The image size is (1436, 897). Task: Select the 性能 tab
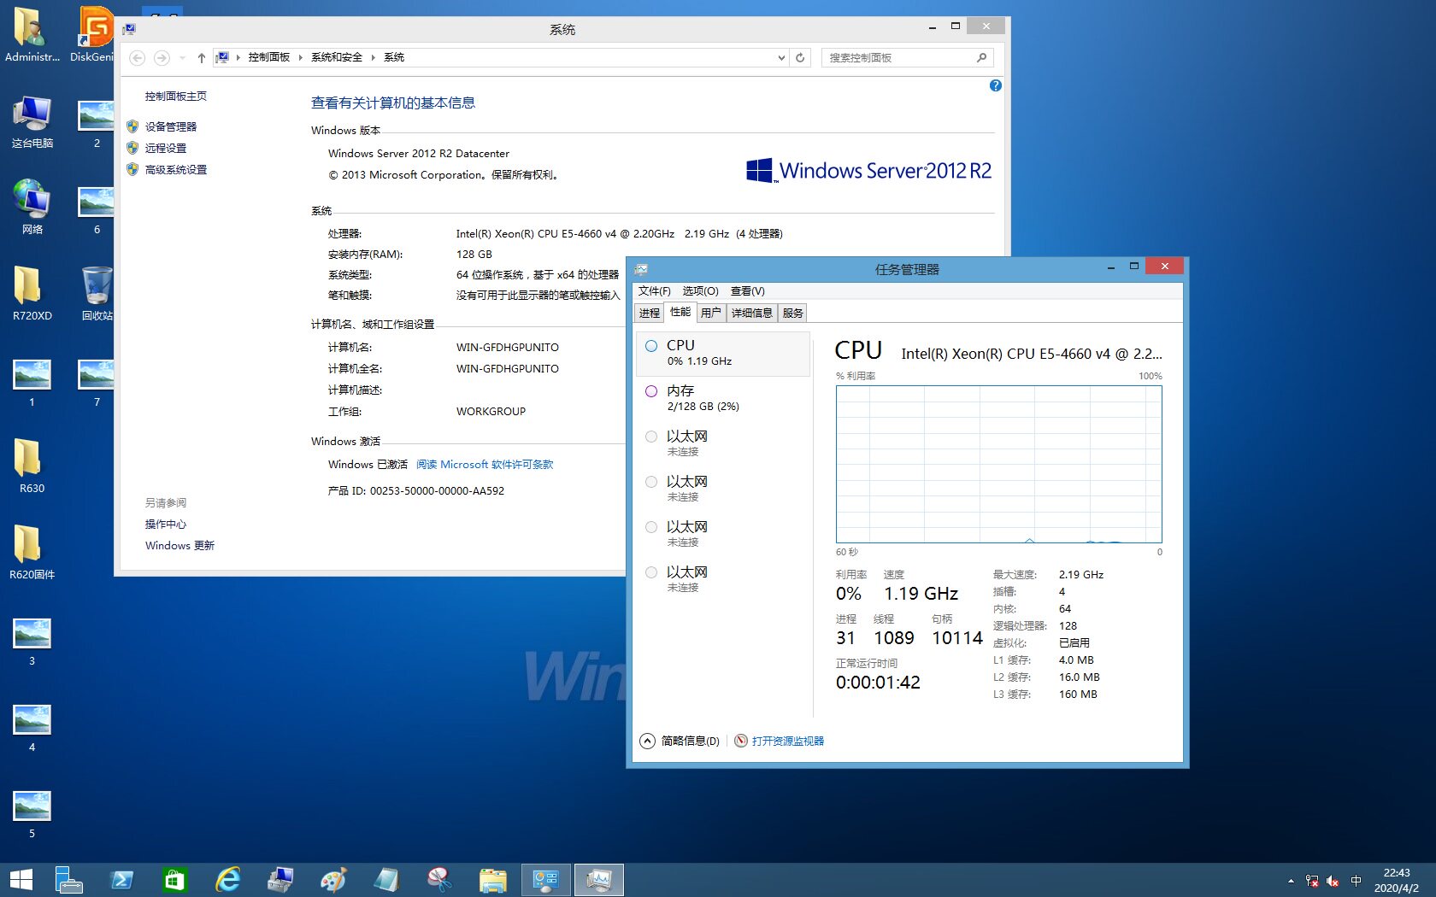(680, 312)
